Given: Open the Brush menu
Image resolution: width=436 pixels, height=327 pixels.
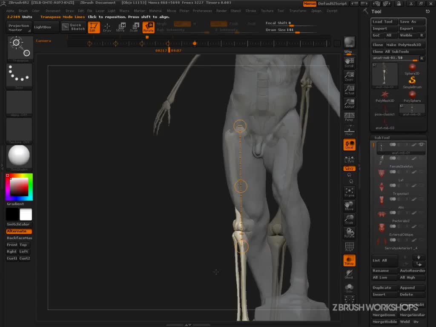Looking at the screenshot, I should pos(23,11).
